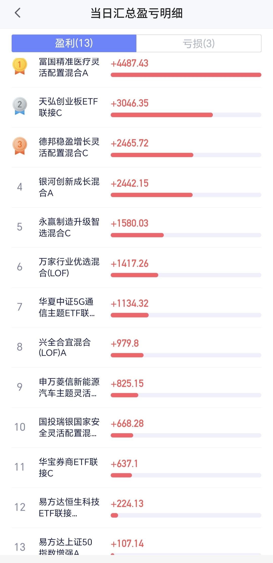Tap the back arrow icon
The width and height of the screenshot is (273, 563).
coord(17,13)
